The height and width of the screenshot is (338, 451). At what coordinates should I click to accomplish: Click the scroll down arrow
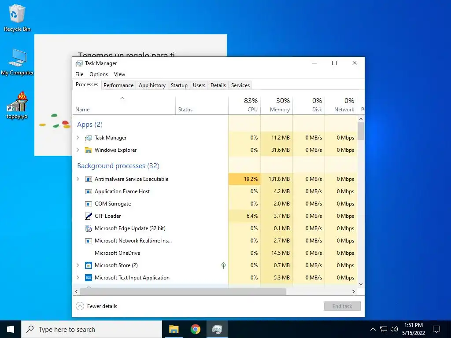pyautogui.click(x=361, y=284)
